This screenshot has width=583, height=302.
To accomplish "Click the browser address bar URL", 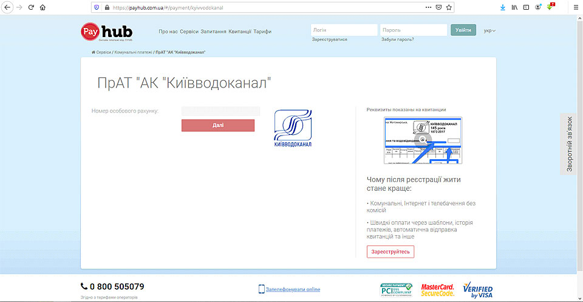I will point(168,7).
